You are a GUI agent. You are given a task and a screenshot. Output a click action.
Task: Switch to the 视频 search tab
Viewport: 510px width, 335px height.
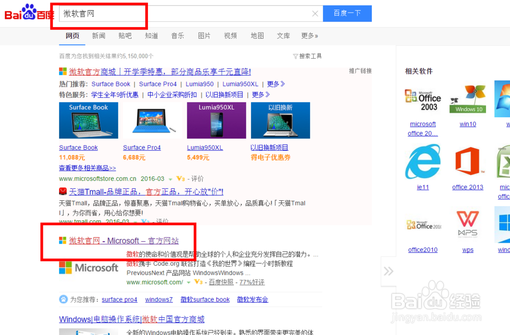coord(230,36)
